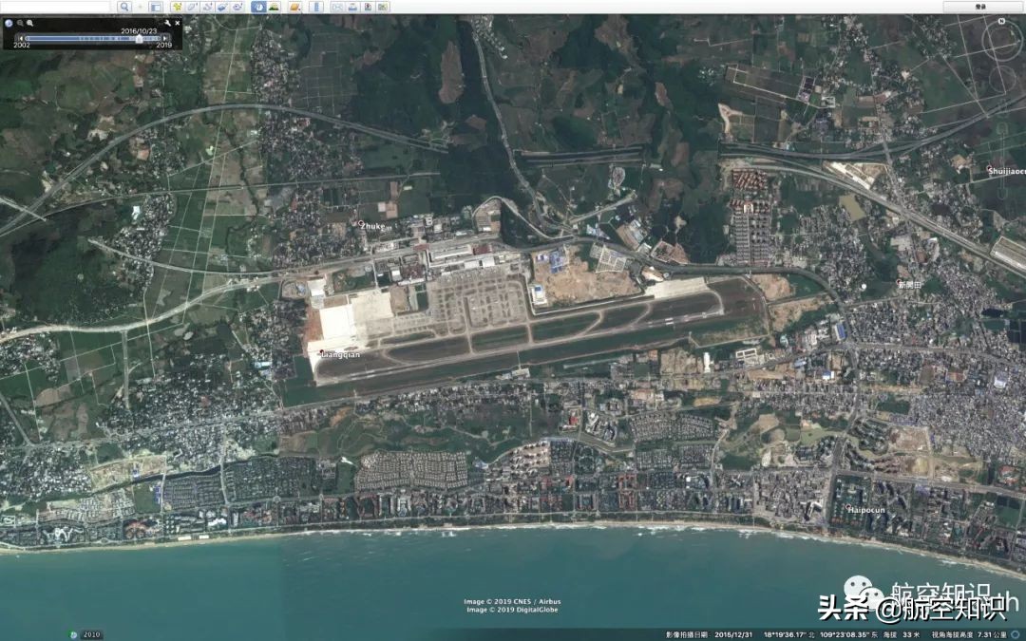
Task: Click the Print icon in toolbar
Action: (x=352, y=7)
